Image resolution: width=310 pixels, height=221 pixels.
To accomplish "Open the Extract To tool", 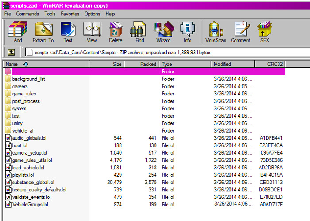I will (x=43, y=32).
